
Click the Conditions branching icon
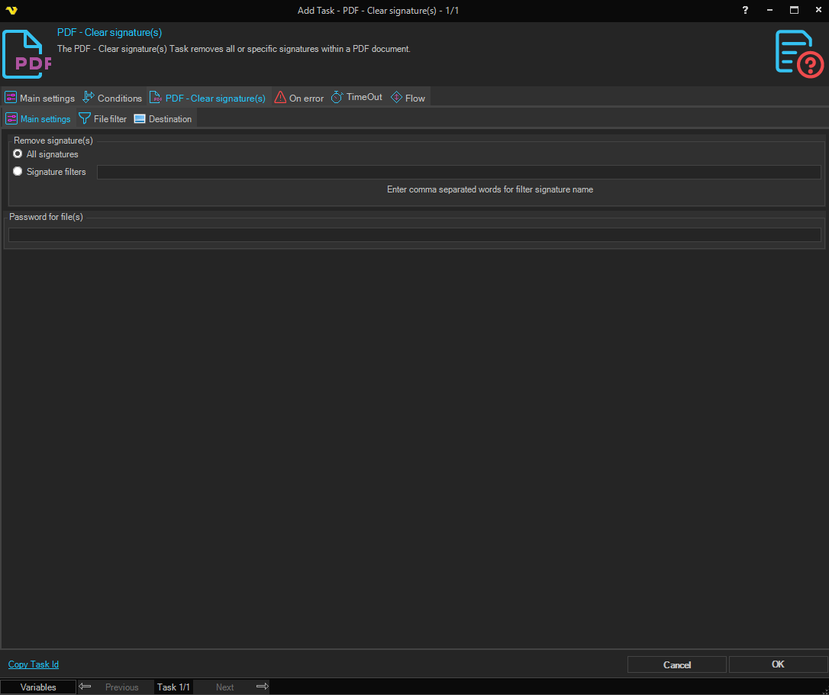tap(89, 98)
